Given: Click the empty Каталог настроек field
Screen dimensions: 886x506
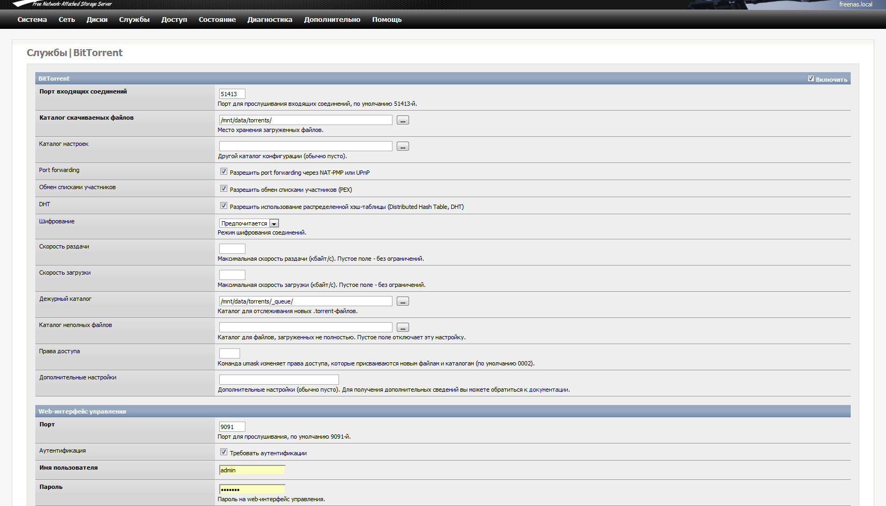Looking at the screenshot, I should tap(306, 146).
